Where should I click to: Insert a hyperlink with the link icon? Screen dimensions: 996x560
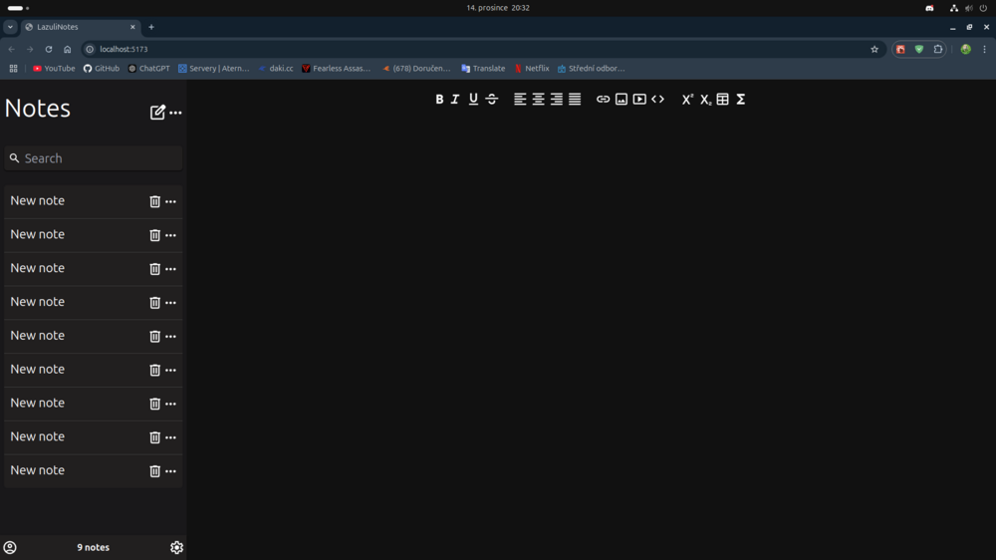603,100
